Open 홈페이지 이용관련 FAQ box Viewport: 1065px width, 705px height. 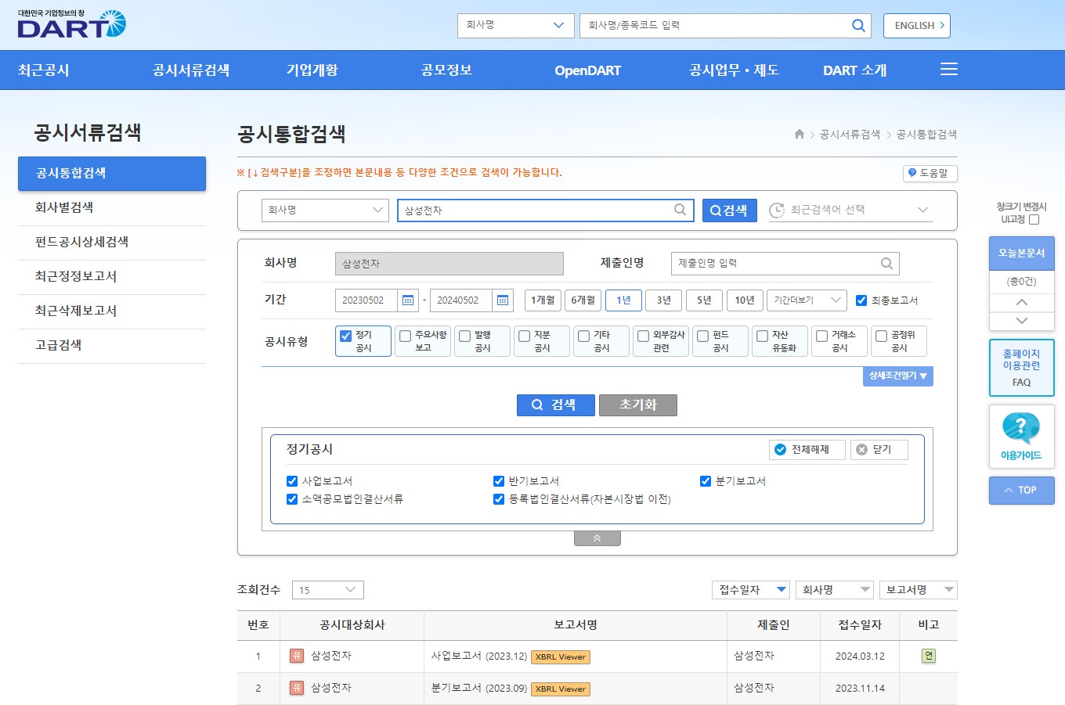pos(1022,368)
